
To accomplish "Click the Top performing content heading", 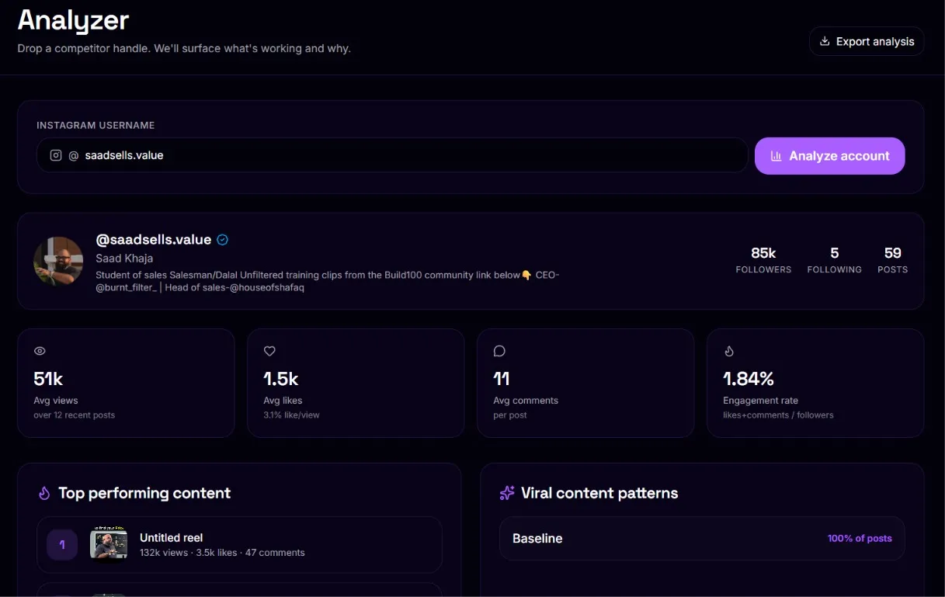I will pyautogui.click(x=144, y=493).
